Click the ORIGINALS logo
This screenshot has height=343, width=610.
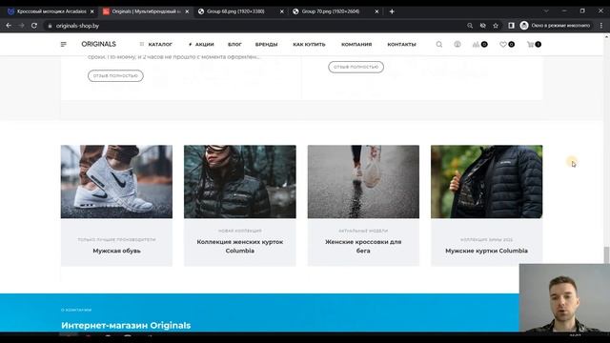tap(99, 45)
